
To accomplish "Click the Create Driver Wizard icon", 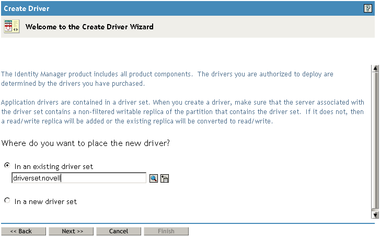I will pos(11,27).
